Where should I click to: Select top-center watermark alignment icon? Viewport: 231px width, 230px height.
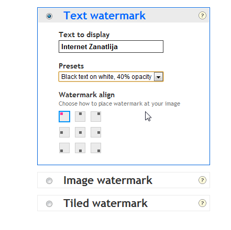click(x=80, y=117)
